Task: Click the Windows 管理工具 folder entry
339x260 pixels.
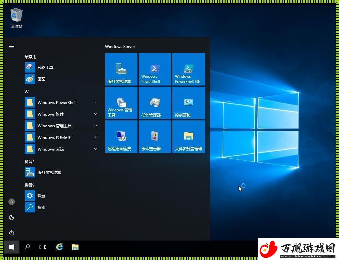Action: [61, 126]
